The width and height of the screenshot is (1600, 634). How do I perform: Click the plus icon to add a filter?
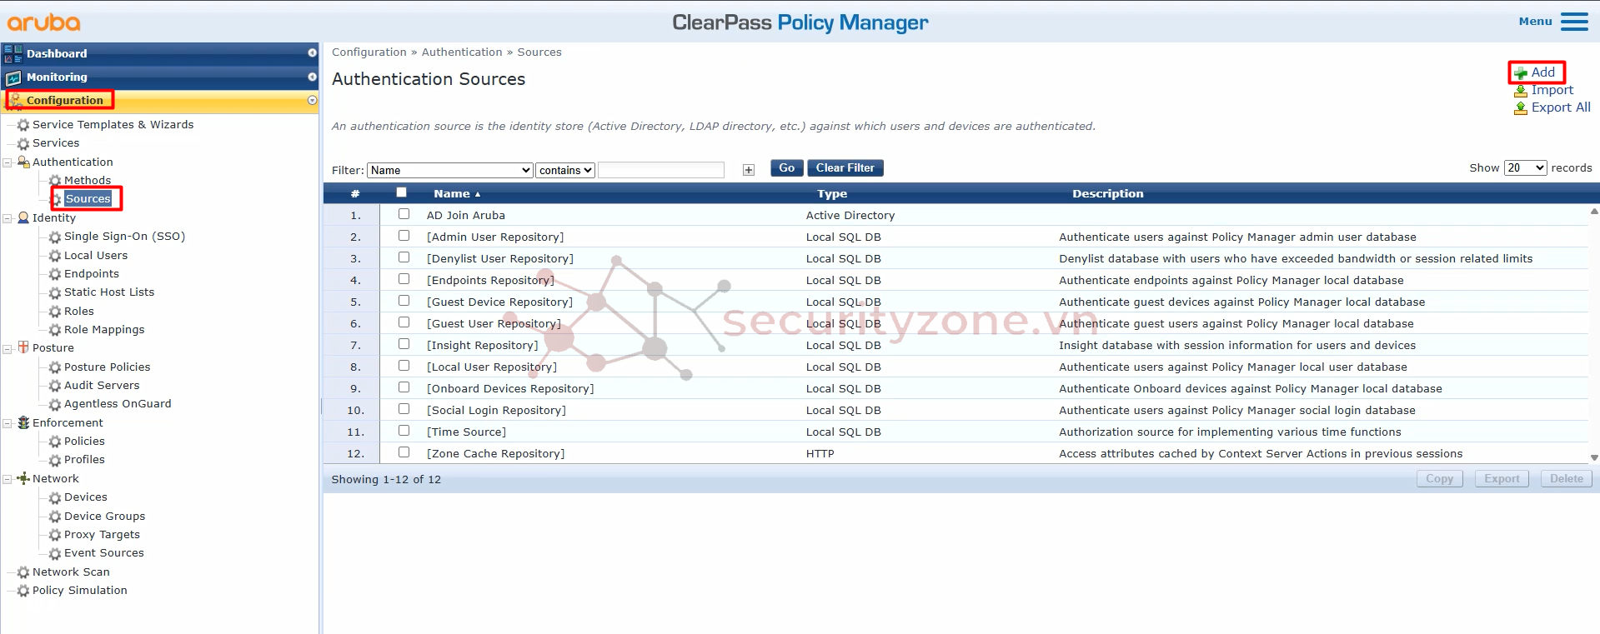(749, 170)
